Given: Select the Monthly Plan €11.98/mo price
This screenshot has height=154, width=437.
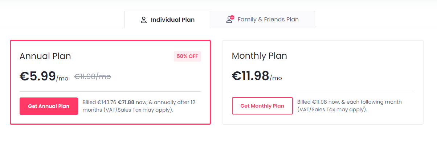Looking at the screenshot, I should 250,76.
